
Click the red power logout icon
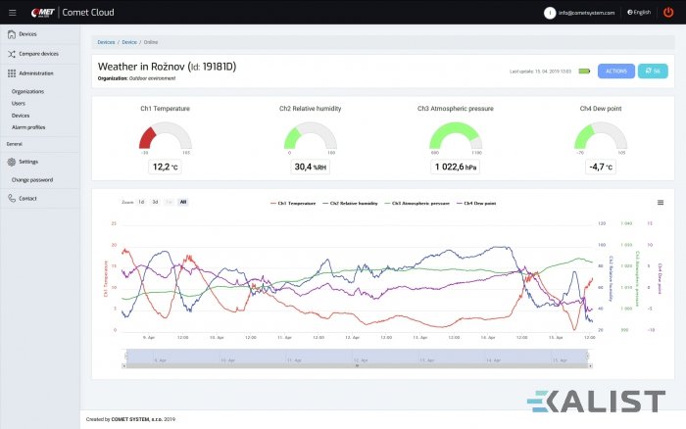pyautogui.click(x=668, y=12)
